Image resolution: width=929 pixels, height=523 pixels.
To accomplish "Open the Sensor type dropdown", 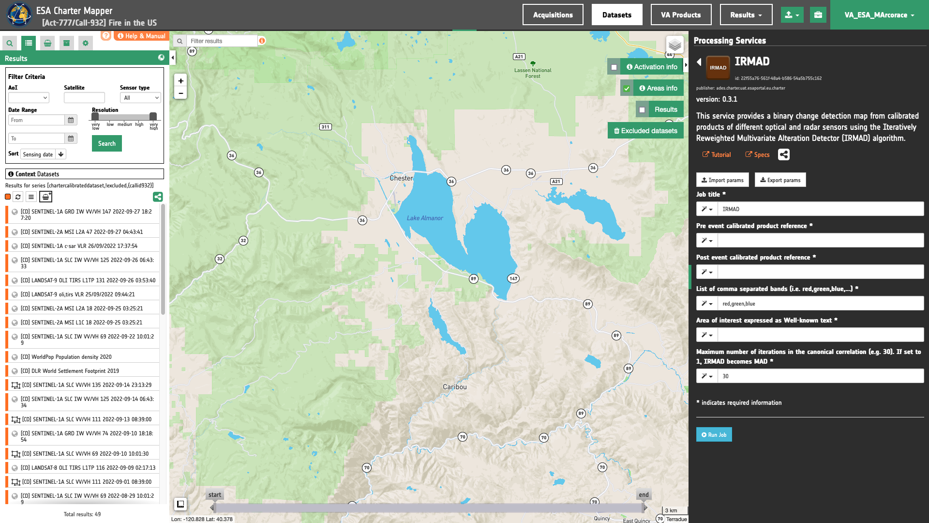I will pos(140,98).
